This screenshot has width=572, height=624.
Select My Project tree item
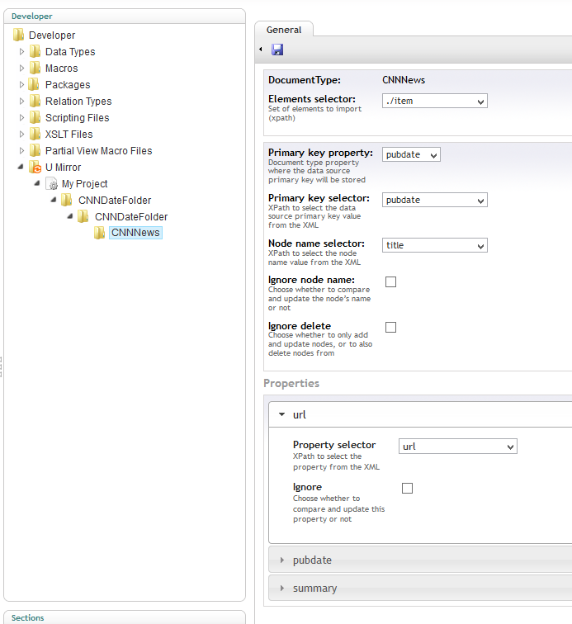(x=84, y=184)
